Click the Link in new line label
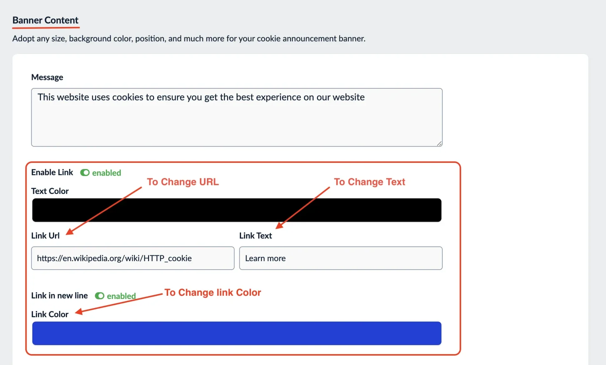 point(60,296)
